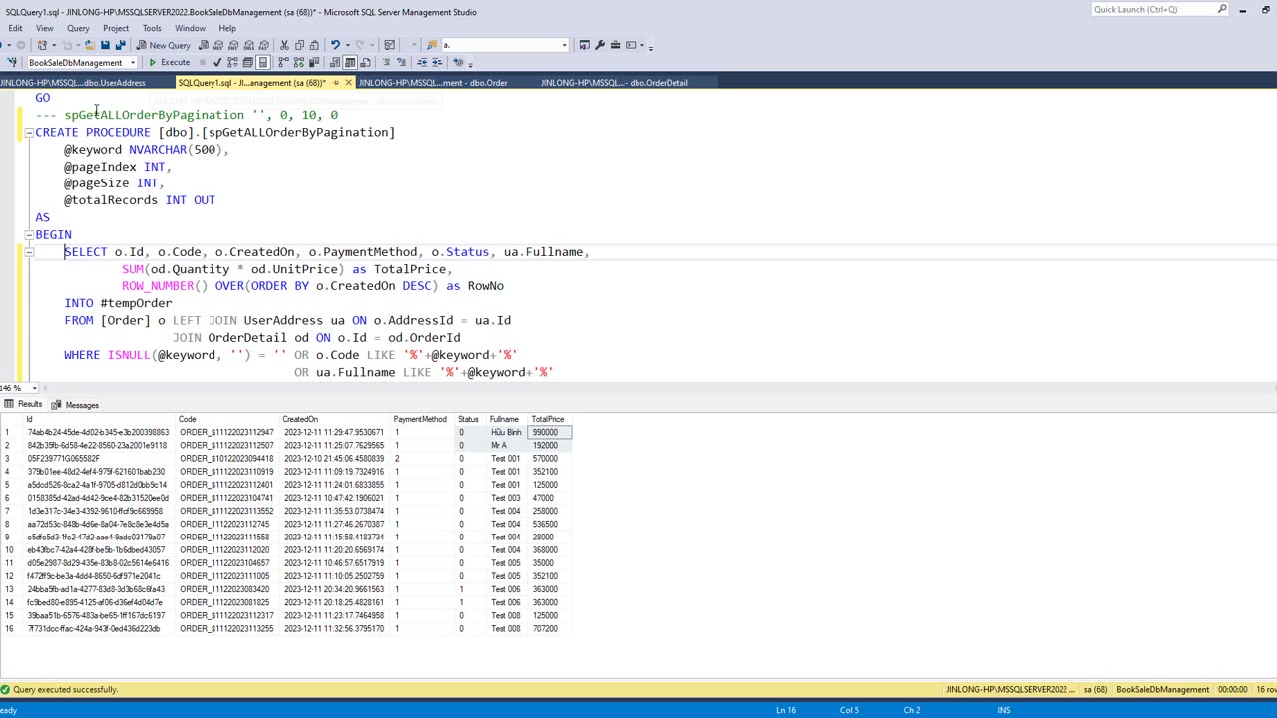The width and height of the screenshot is (1277, 718).
Task: Select Results to File option
Action: tap(365, 62)
